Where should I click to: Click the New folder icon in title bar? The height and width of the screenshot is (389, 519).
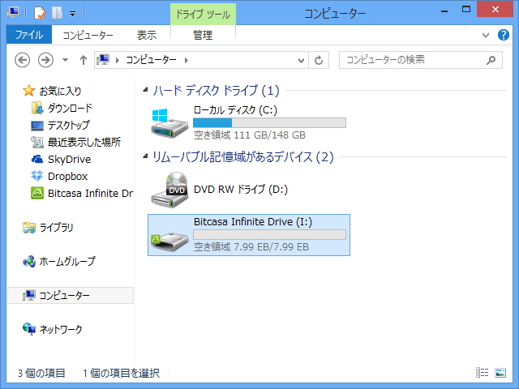point(57,13)
